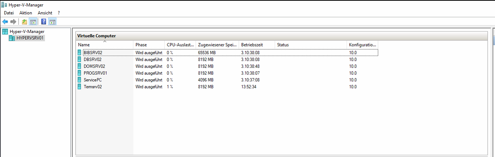Click the 4096 MB memory value
Screen dimensions: 495x157
(x=206, y=80)
